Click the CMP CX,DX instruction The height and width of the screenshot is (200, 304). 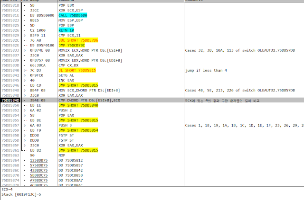tap(68, 65)
